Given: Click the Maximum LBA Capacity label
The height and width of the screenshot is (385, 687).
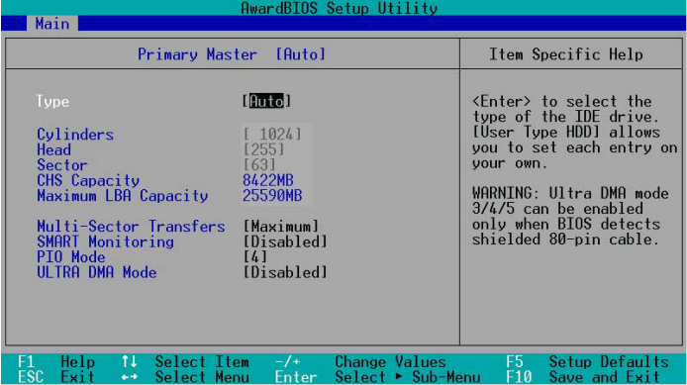Looking at the screenshot, I should click(122, 196).
